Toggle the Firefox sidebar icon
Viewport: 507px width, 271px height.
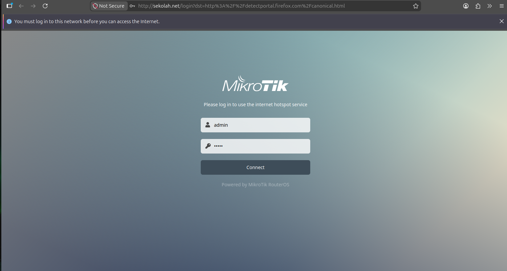click(10, 6)
